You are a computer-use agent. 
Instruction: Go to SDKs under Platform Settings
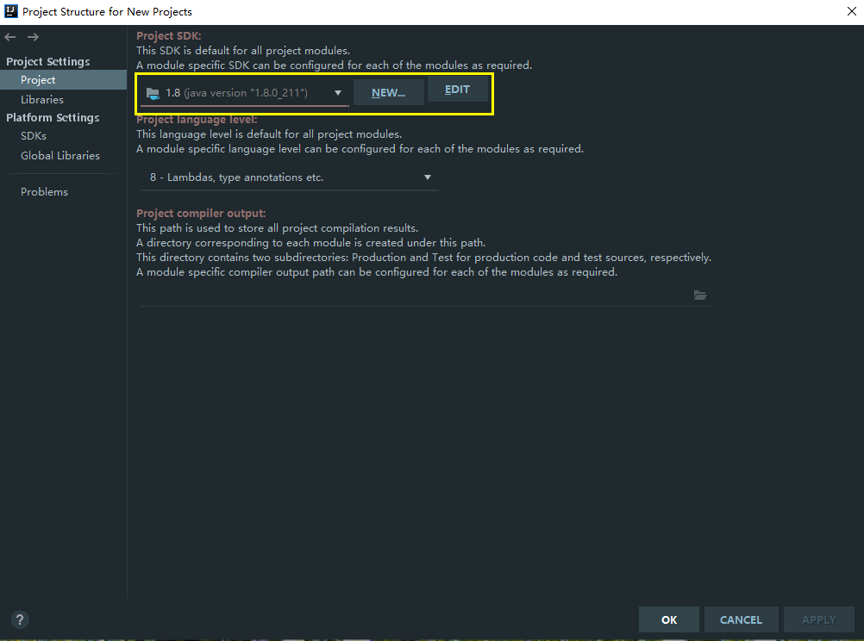tap(34, 136)
